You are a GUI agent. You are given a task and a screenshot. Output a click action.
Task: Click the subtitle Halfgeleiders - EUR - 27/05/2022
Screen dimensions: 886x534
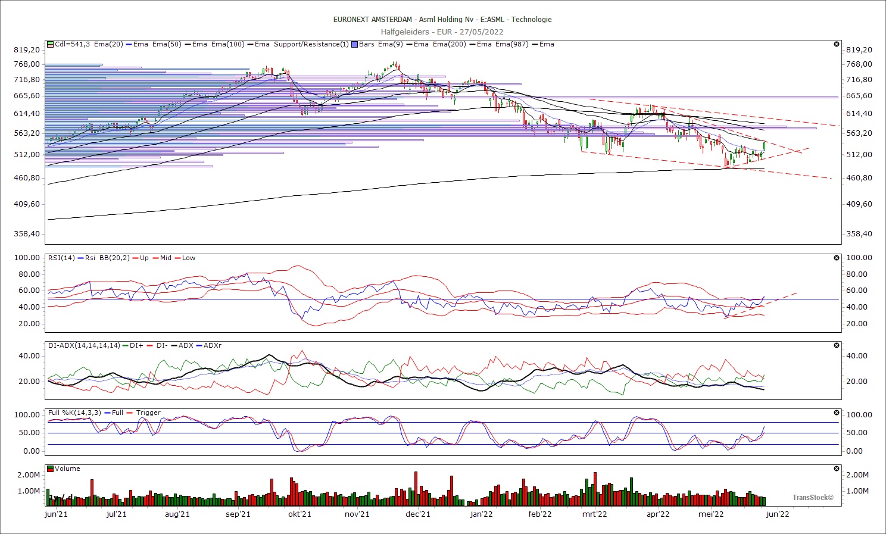442,32
